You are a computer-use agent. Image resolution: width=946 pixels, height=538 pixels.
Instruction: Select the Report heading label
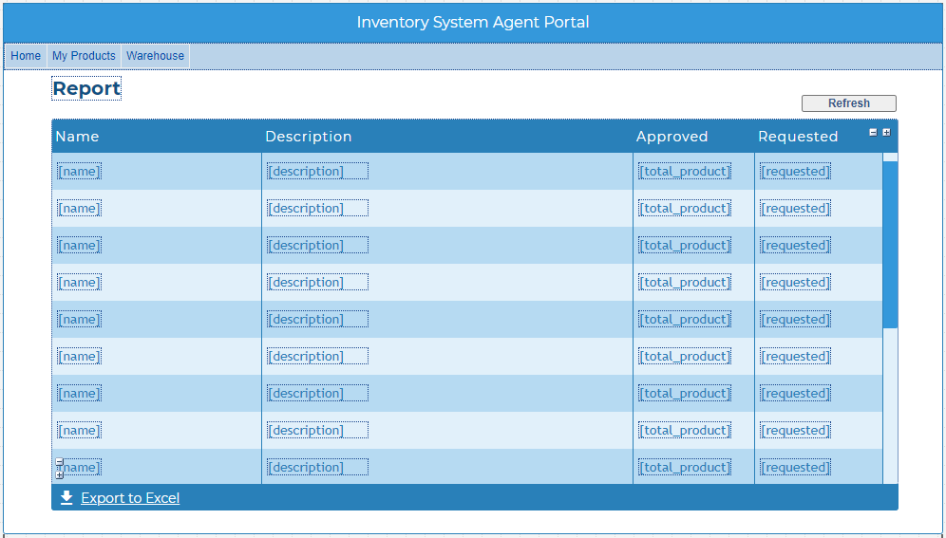click(86, 88)
